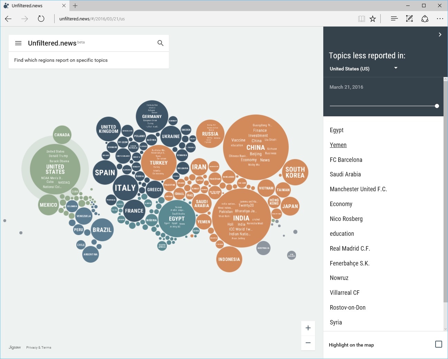Click the France bubble
Screen dimensions: 448x359
click(134, 211)
